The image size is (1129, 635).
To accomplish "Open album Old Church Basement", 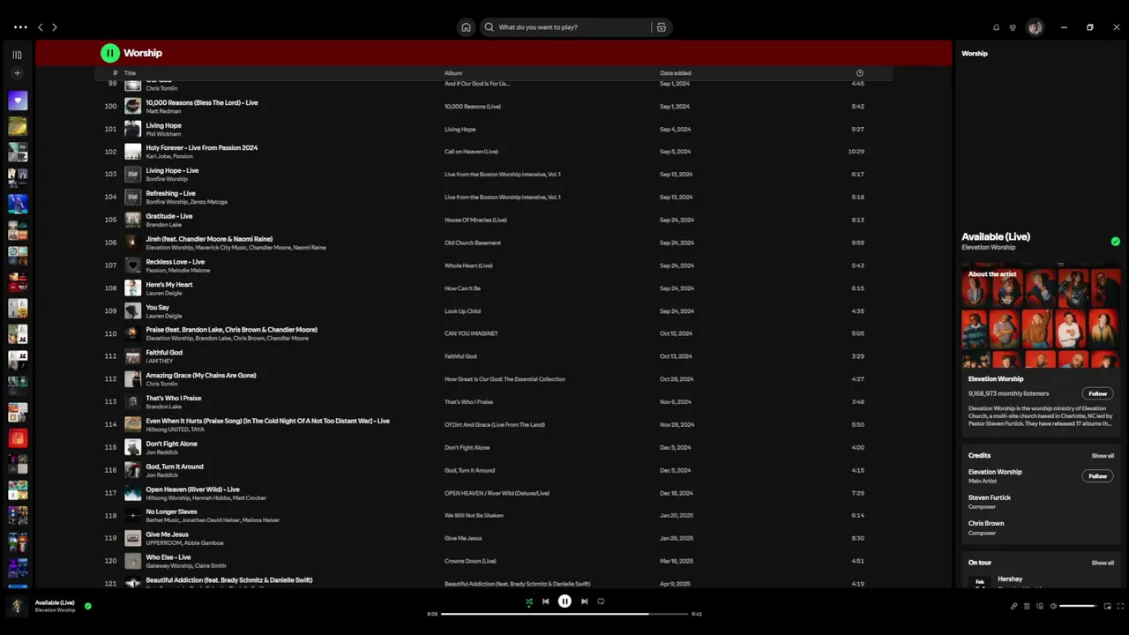I will pos(473,243).
